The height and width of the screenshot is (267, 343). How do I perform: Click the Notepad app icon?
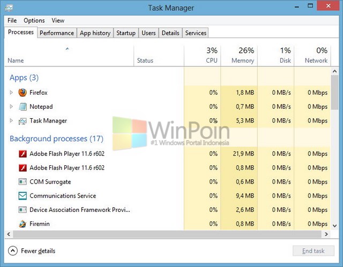click(23, 106)
